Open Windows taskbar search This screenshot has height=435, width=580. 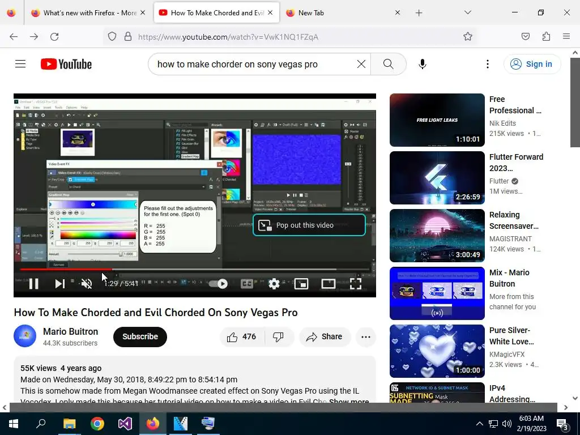pos(41,424)
